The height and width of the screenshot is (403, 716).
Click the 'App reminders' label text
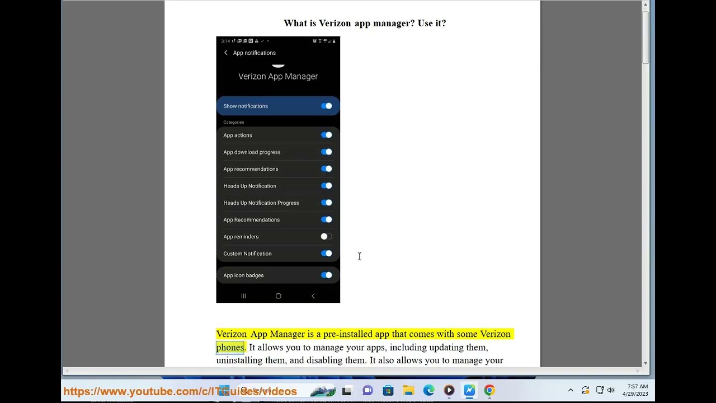pyautogui.click(x=241, y=237)
